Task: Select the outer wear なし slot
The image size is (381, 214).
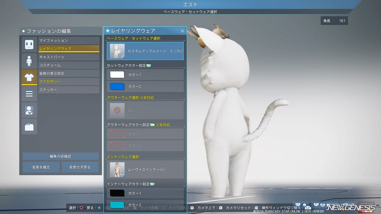Action: click(x=145, y=110)
